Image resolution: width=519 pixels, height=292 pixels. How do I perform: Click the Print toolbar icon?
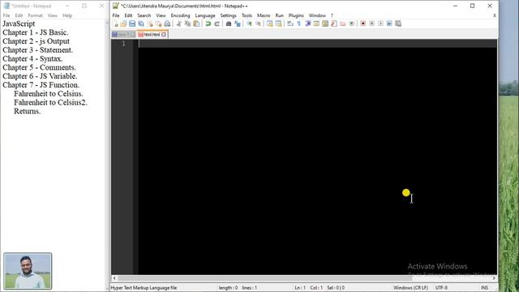pos(168,24)
